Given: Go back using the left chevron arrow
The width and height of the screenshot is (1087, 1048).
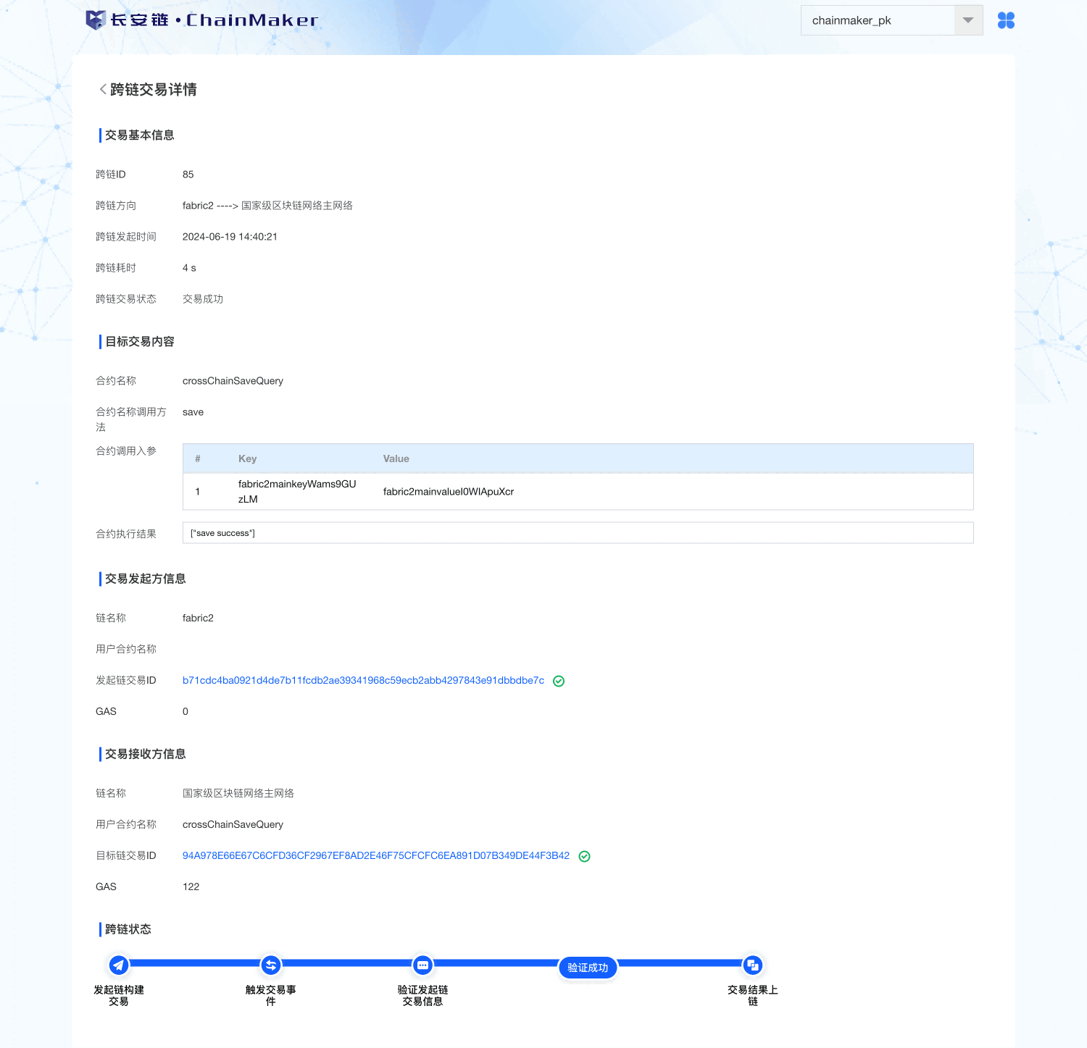Looking at the screenshot, I should click(x=103, y=90).
